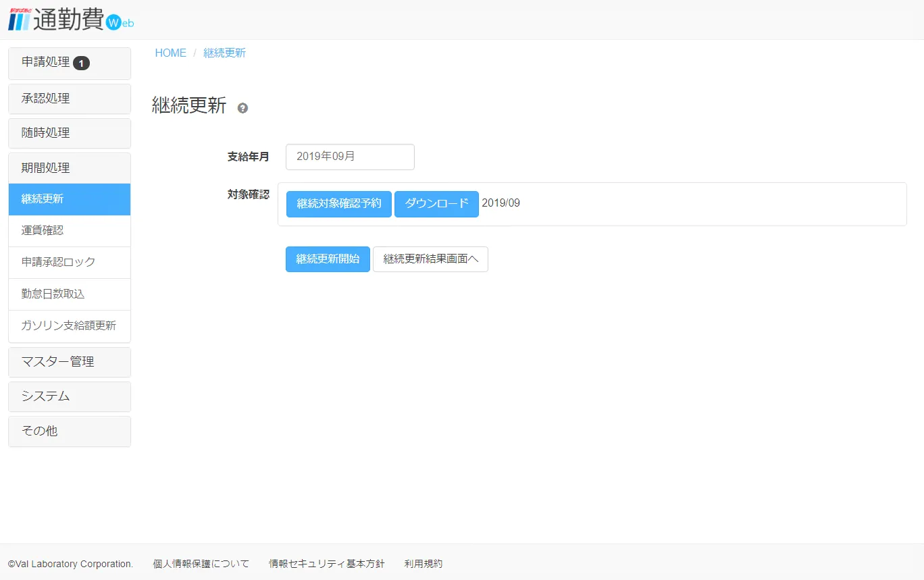Screen dimensions: 924x580
Task: Select 継続更新 in the sidebar
Action: click(x=43, y=199)
